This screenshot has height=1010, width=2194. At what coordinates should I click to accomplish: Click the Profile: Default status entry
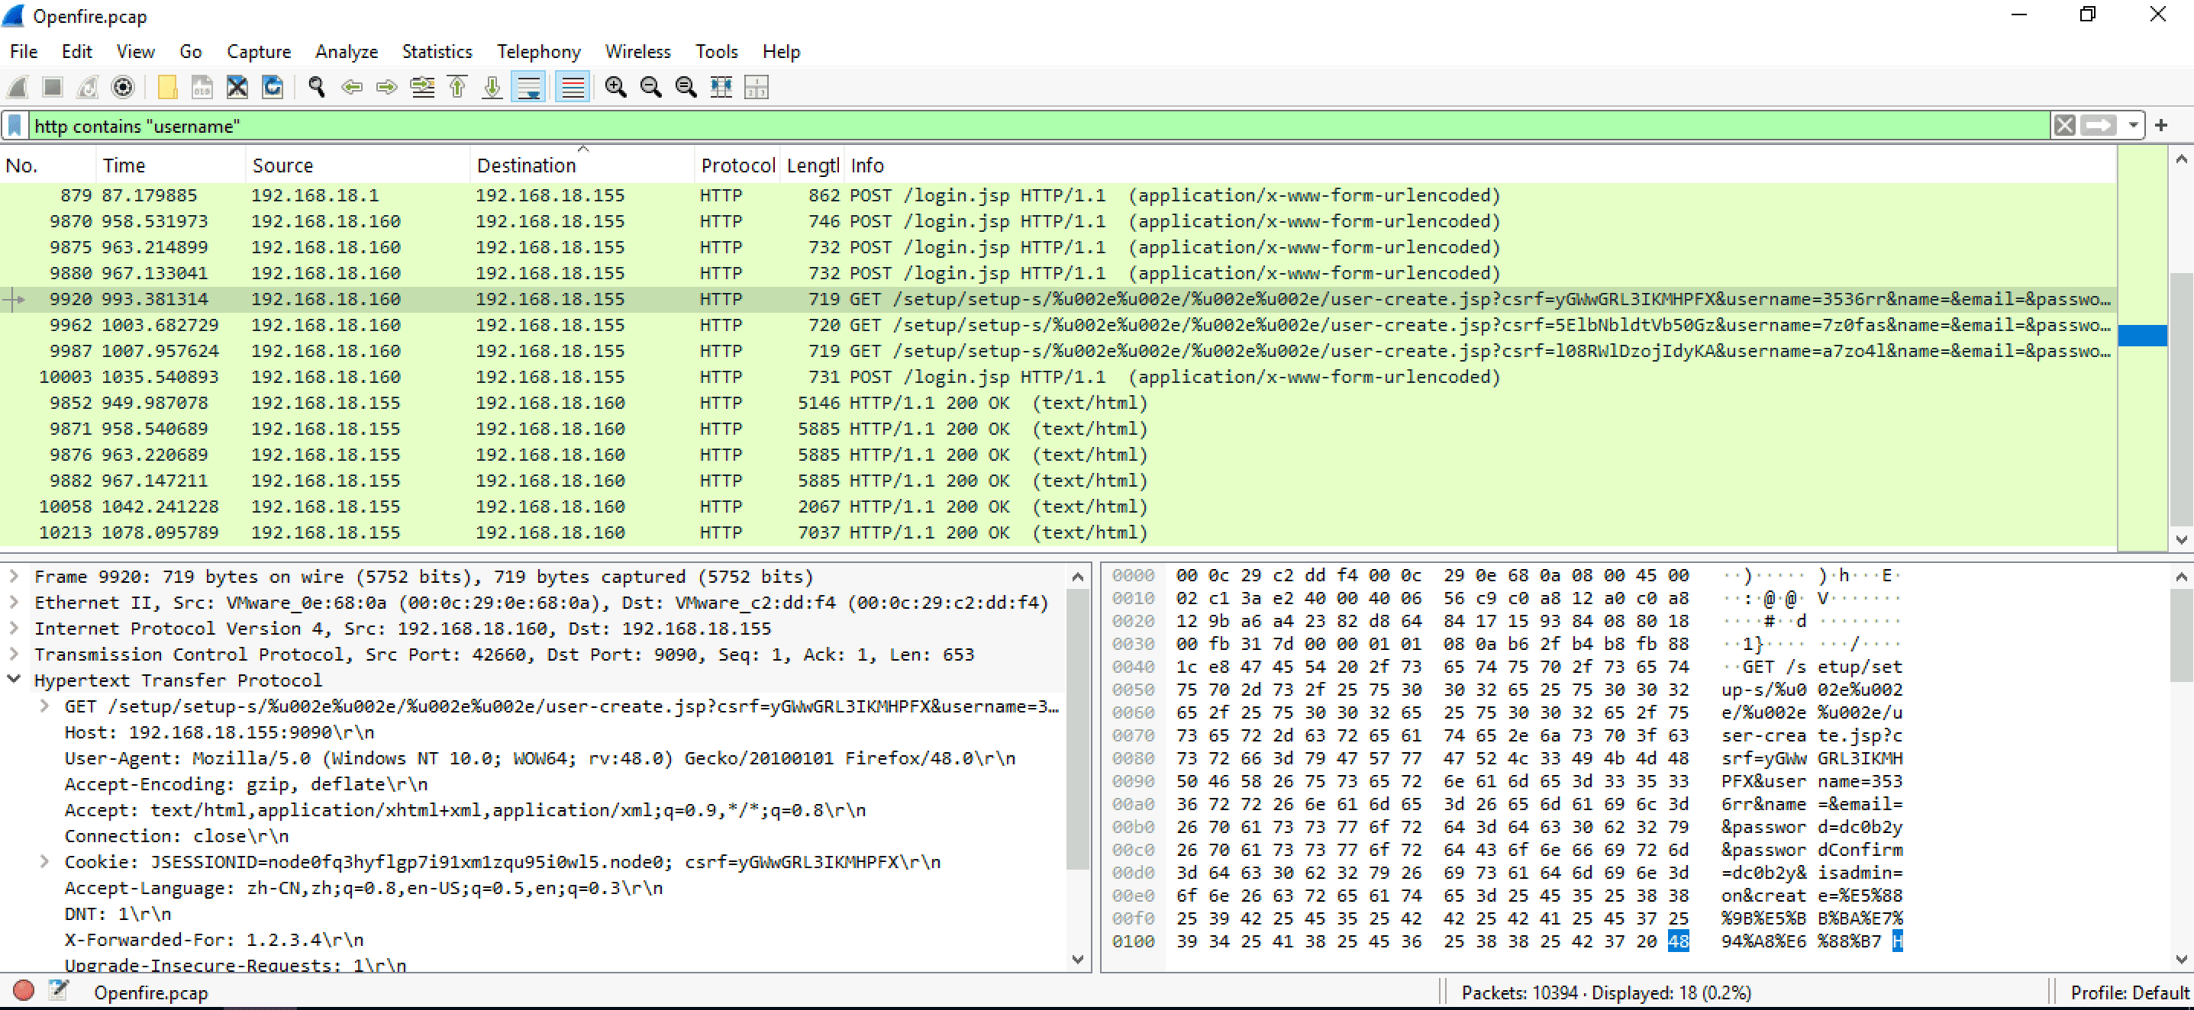pos(2128,993)
